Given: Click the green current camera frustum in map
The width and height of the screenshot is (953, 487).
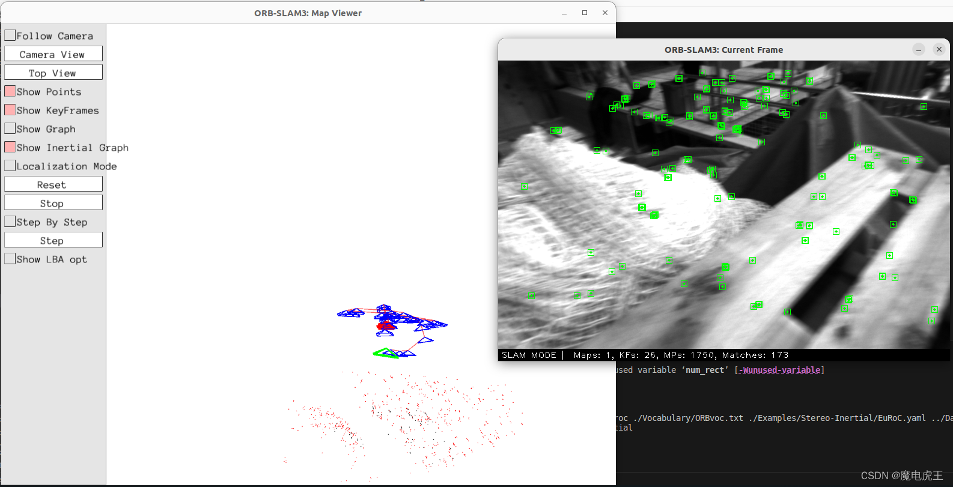Looking at the screenshot, I should 386,353.
